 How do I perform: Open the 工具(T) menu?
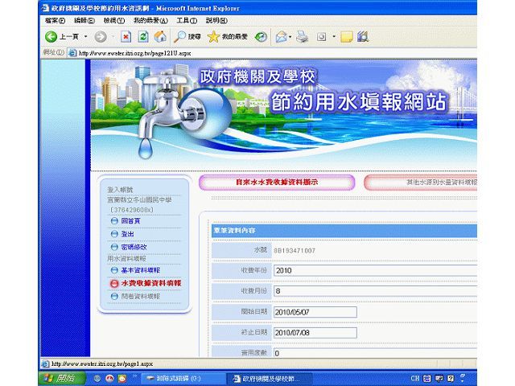[x=187, y=20]
